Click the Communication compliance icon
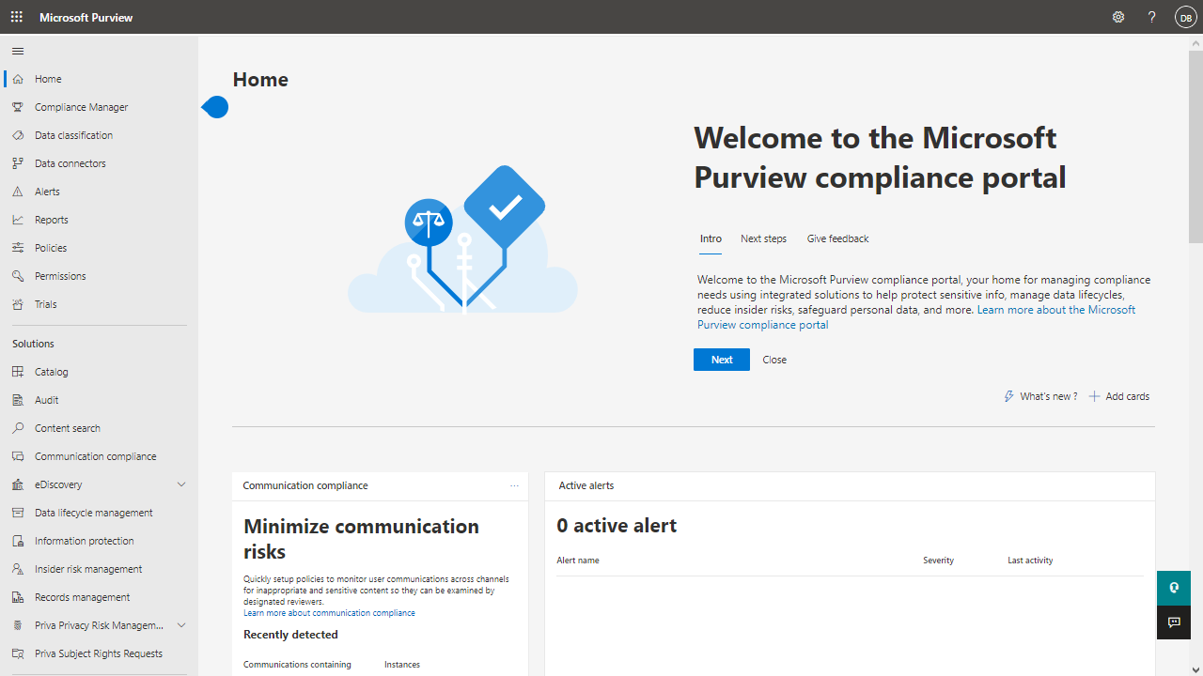Image resolution: width=1203 pixels, height=676 pixels. [18, 456]
